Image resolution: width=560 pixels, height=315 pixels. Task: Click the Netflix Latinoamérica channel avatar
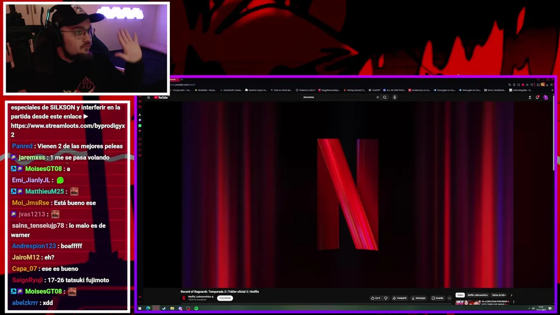(x=184, y=298)
